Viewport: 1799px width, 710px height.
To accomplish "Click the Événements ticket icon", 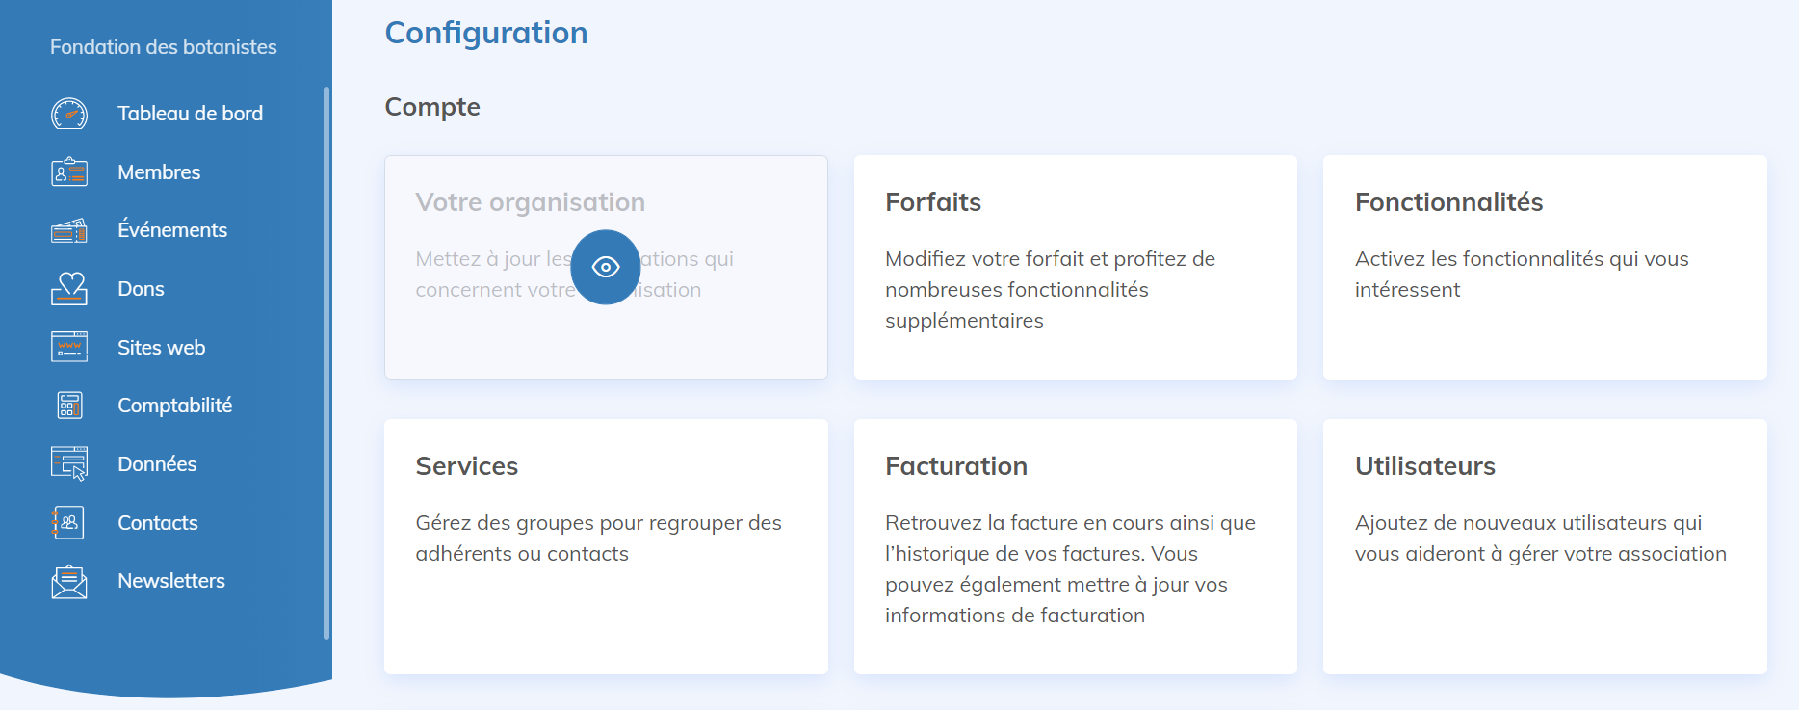I will pyautogui.click(x=69, y=230).
